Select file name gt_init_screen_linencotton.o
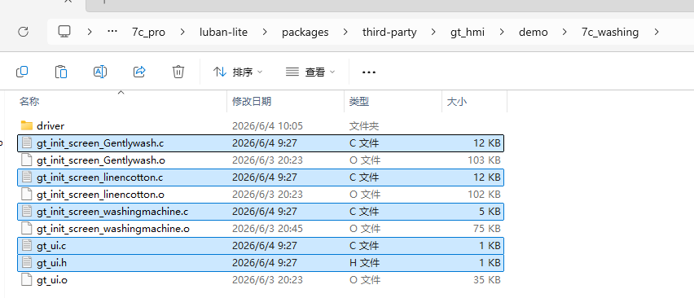Image resolution: width=694 pixels, height=298 pixels. [100, 195]
